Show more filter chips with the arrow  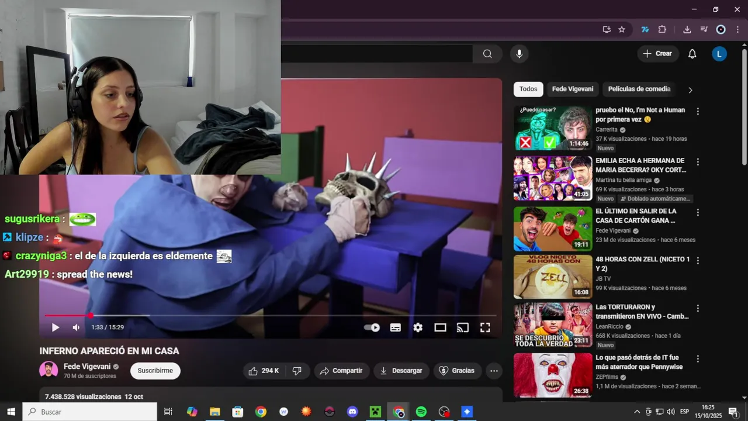coord(690,90)
